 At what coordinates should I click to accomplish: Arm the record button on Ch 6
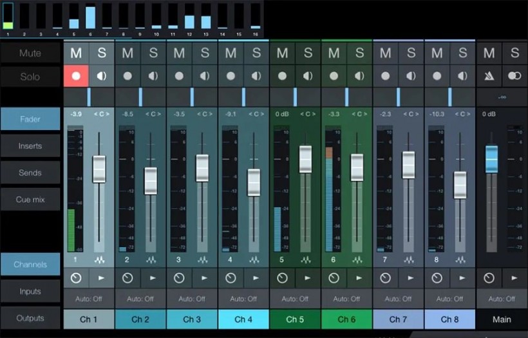coord(334,76)
